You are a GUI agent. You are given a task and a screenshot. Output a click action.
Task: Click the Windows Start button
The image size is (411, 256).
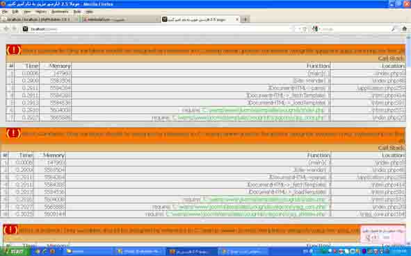click(15, 252)
